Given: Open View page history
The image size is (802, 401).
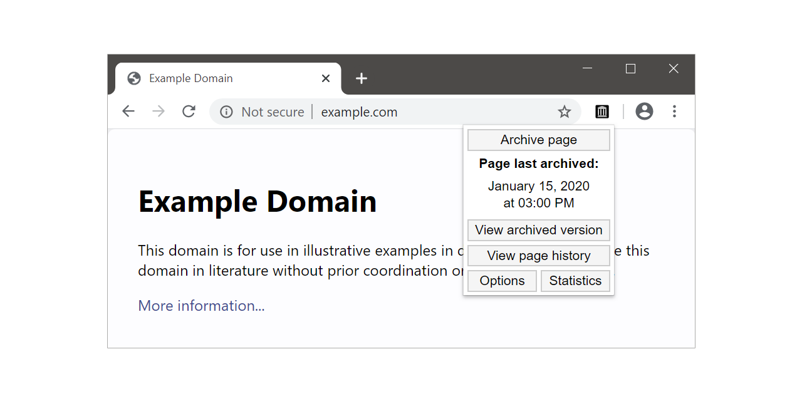Looking at the screenshot, I should [539, 256].
